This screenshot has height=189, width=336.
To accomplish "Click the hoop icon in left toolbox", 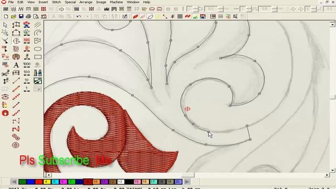I will pyautogui.click(x=5, y=97).
